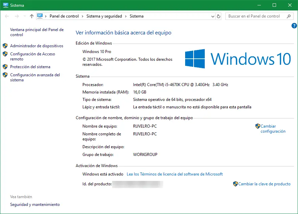Click Cambiar configuración link
Screen dimensions: 298x214
(x=273, y=129)
